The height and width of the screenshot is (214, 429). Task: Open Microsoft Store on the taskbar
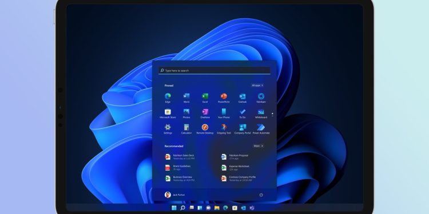point(235,208)
